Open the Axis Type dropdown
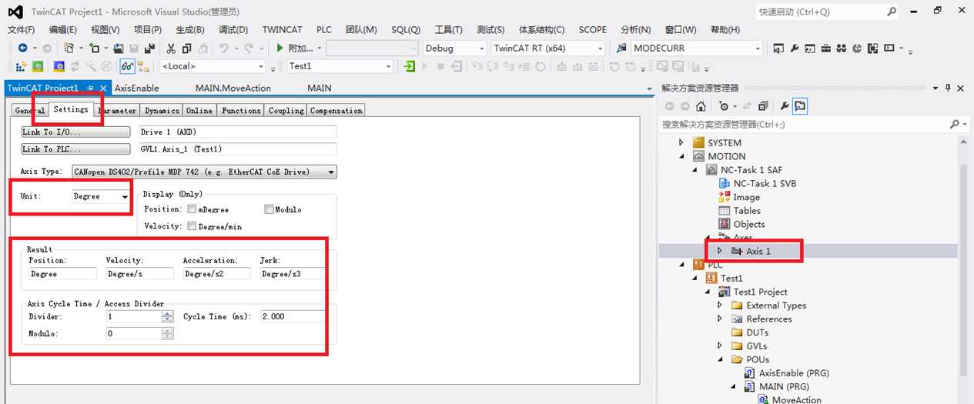Viewport: 974px width, 404px height. (331, 172)
